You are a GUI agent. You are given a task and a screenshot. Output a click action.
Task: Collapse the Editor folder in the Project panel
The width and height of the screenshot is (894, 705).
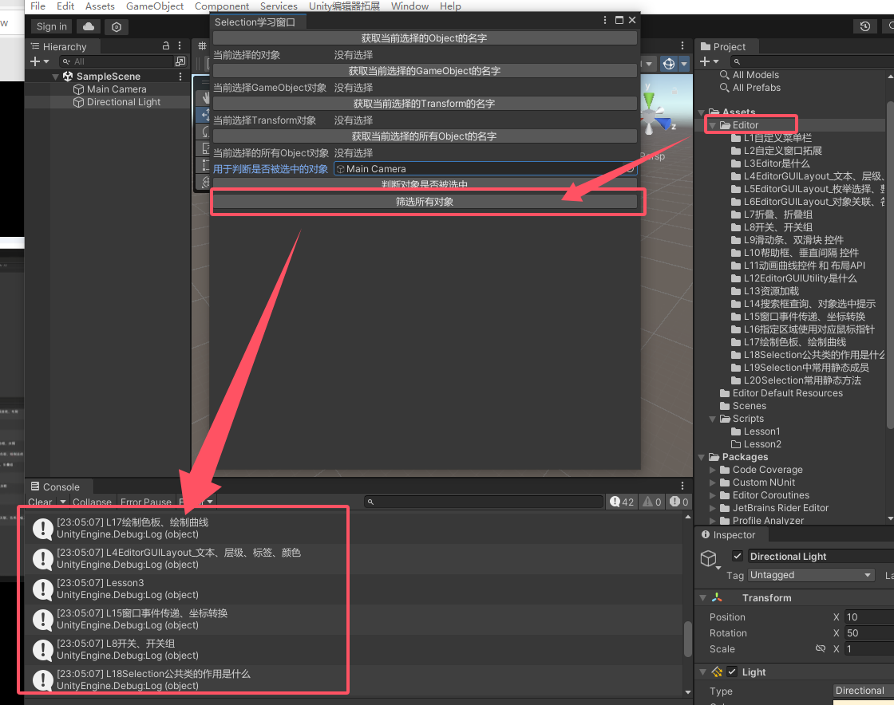(x=710, y=124)
